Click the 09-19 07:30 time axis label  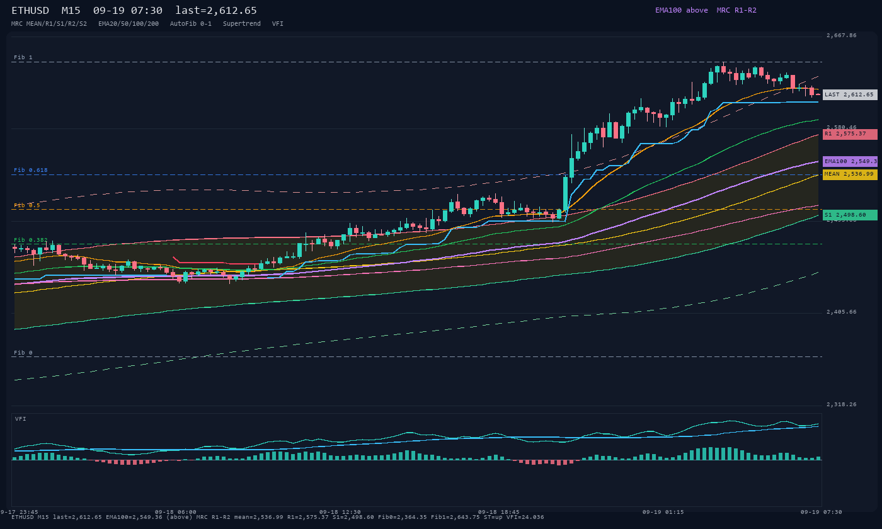[822, 512]
